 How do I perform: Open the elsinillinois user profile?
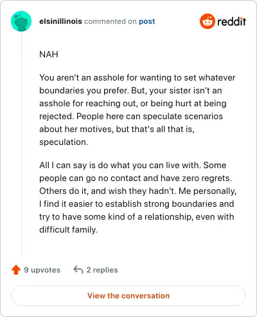pyautogui.click(x=60, y=21)
